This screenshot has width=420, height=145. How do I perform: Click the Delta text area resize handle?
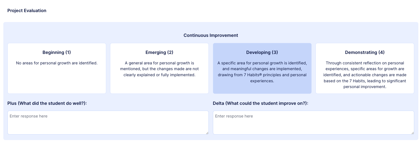(413, 133)
